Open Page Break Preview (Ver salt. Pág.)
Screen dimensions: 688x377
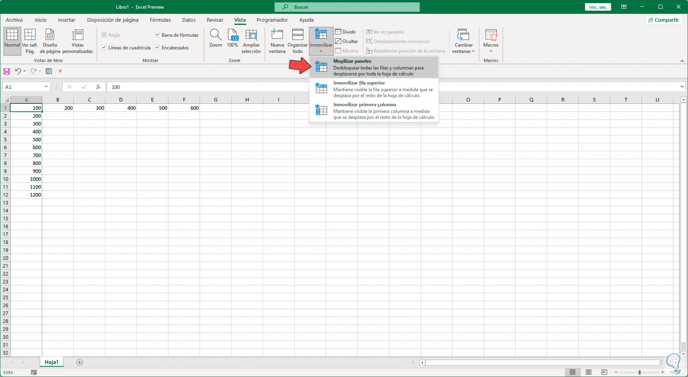[30, 41]
